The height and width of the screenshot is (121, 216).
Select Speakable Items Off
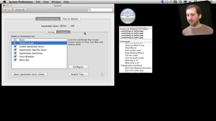(69, 26)
